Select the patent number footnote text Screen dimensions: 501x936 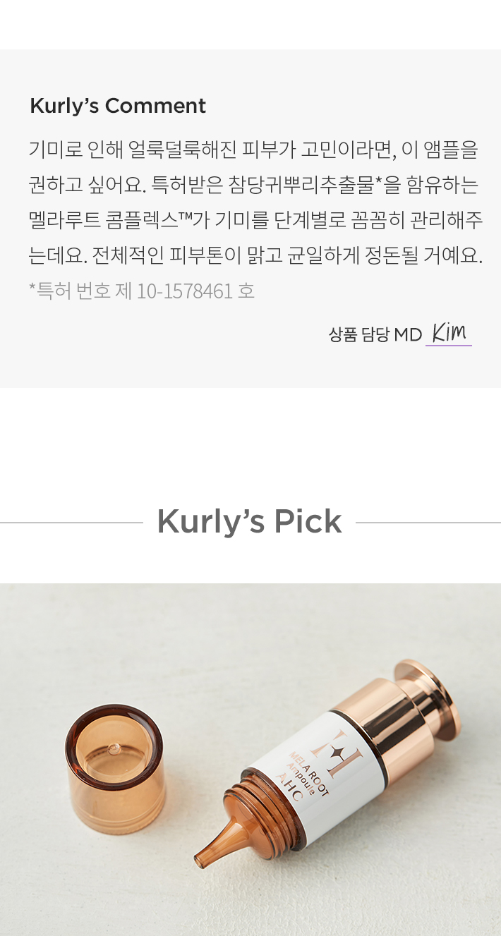(142, 291)
